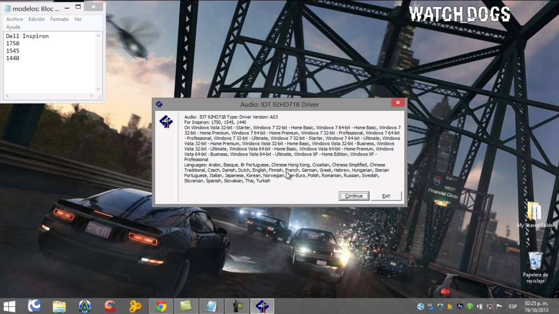Click Continue in the IDT driver dialog
Screen dimensions: 559x314
(x=354, y=196)
